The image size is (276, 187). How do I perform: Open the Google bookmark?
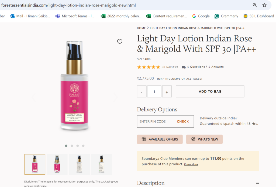[x=201, y=16]
